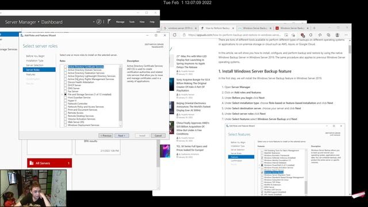
Task: Click the Sony Acquires Bungie article thumbnail
Action: (x=171, y=85)
